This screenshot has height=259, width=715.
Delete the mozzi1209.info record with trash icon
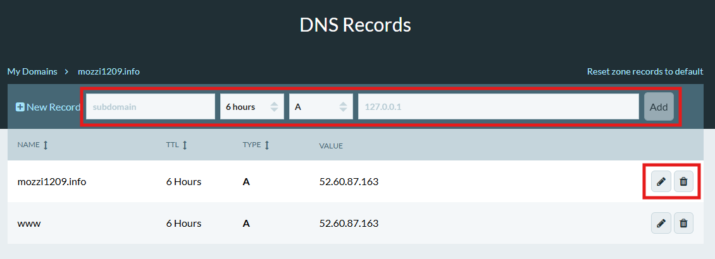click(683, 182)
